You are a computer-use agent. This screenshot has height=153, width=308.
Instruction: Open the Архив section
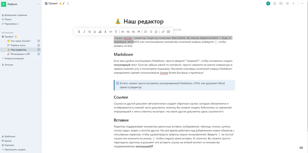8,141
